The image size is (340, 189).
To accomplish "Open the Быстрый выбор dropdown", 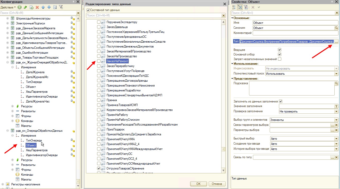I will pyautogui.click(x=336, y=139).
